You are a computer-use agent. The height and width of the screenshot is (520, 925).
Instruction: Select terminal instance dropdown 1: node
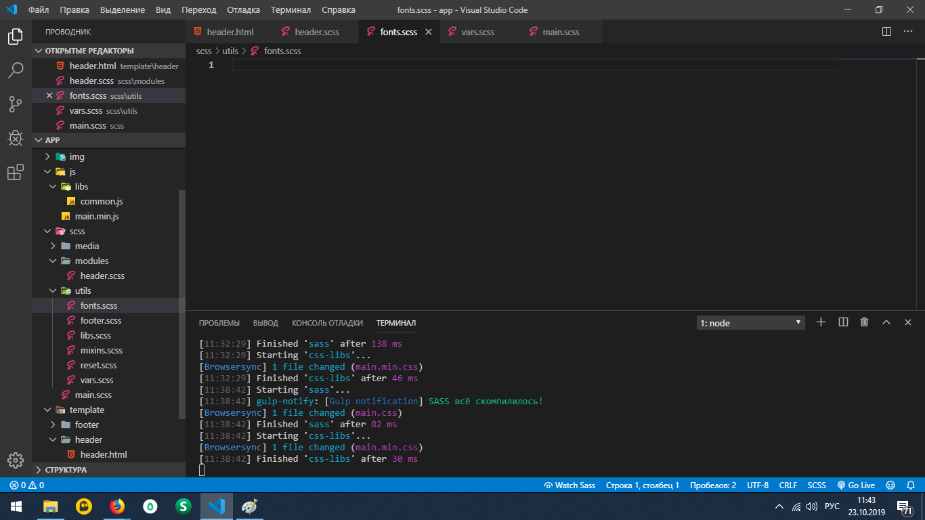(x=750, y=323)
